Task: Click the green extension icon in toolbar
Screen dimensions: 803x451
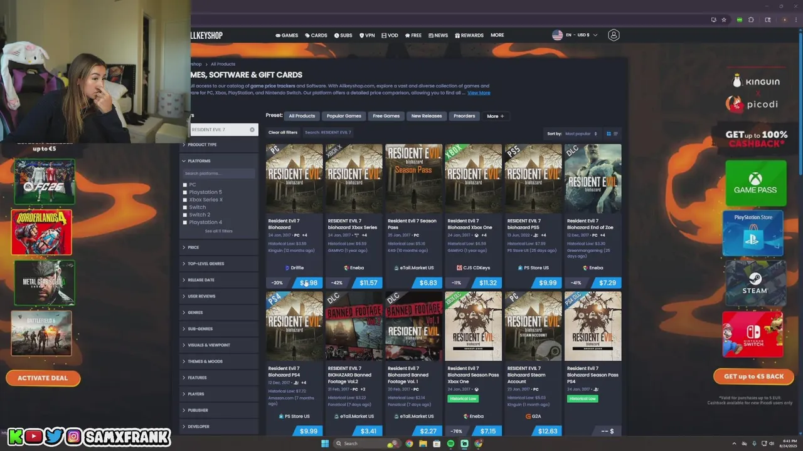Action: click(x=740, y=19)
